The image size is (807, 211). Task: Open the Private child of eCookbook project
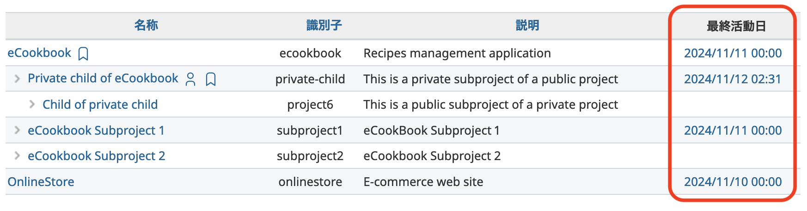(103, 78)
